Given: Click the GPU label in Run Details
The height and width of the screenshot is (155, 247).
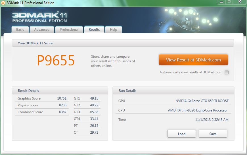Looking at the screenshot, I should pyautogui.click(x=122, y=101).
